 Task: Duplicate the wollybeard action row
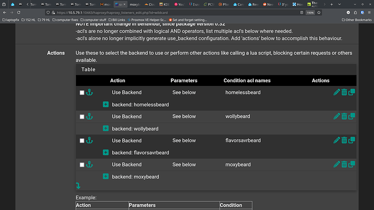pos(352,116)
